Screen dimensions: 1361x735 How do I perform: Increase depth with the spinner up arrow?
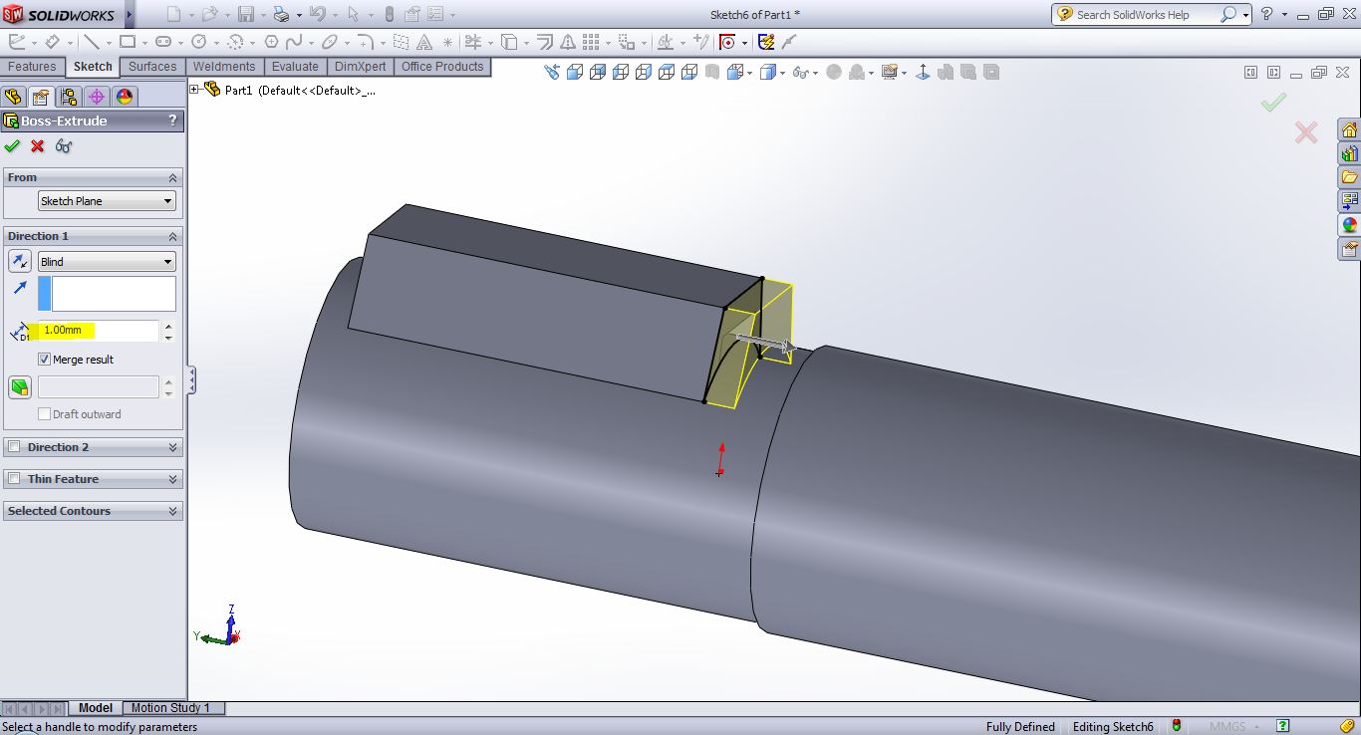point(167,326)
